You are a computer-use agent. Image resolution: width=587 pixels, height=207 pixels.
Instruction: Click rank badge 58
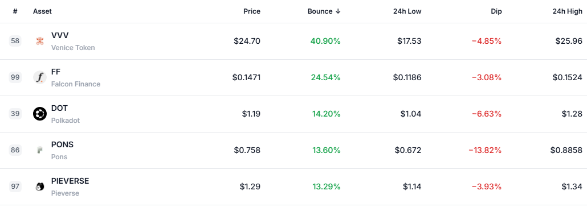click(15, 41)
